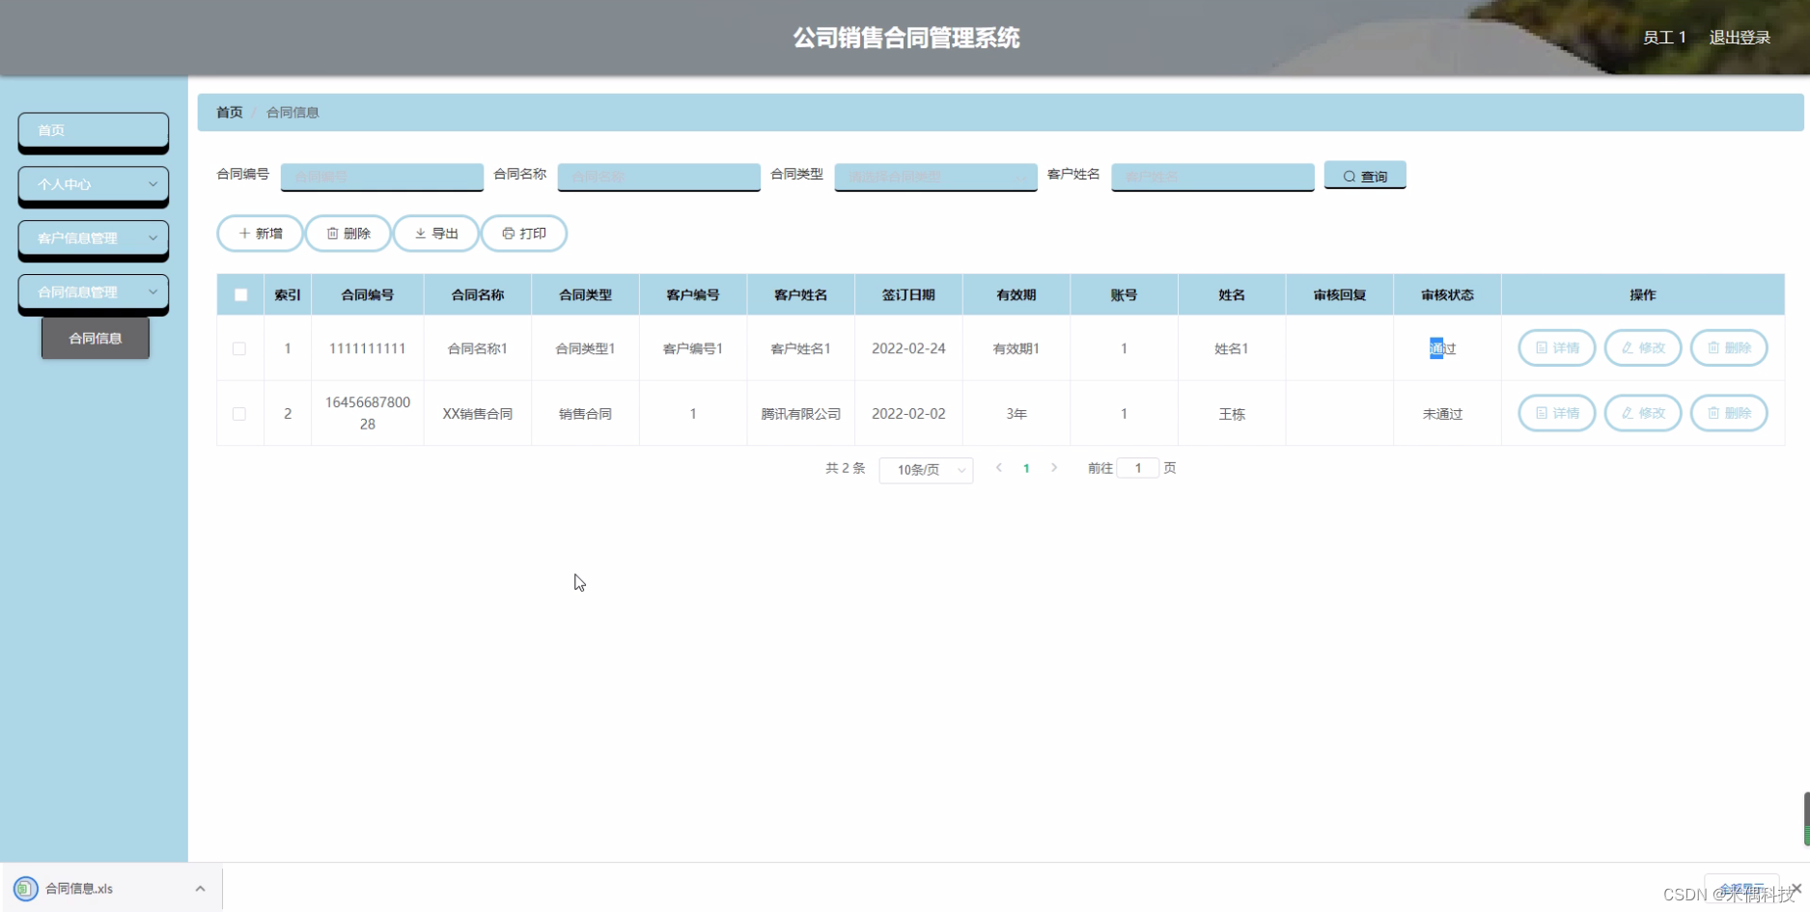Select the 新增 plus icon to add contract

pyautogui.click(x=245, y=233)
